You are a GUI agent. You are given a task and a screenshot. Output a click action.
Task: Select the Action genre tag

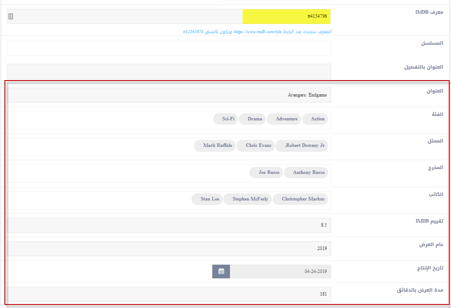pyautogui.click(x=315, y=119)
